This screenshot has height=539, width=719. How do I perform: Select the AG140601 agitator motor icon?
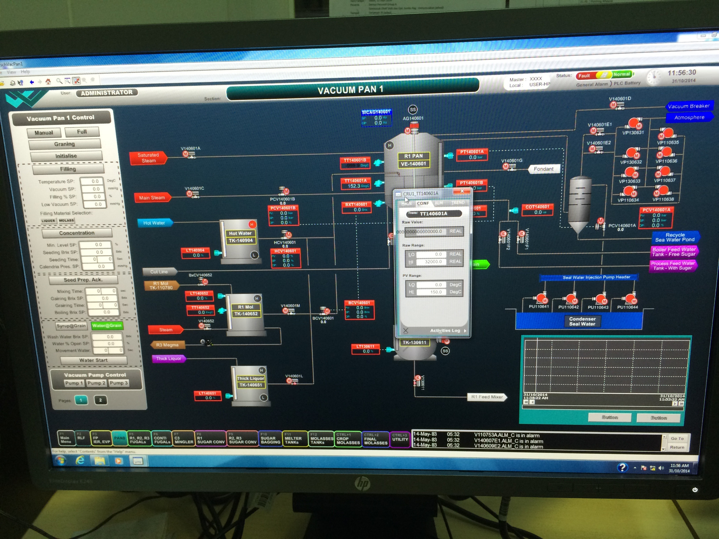(x=408, y=131)
